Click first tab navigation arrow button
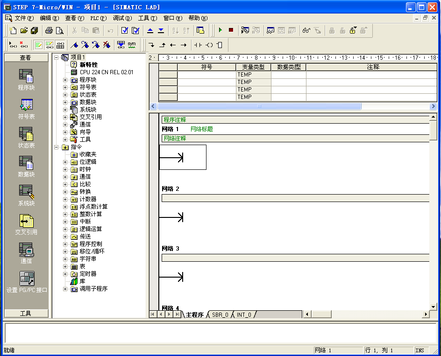The image size is (441, 356). [152, 314]
